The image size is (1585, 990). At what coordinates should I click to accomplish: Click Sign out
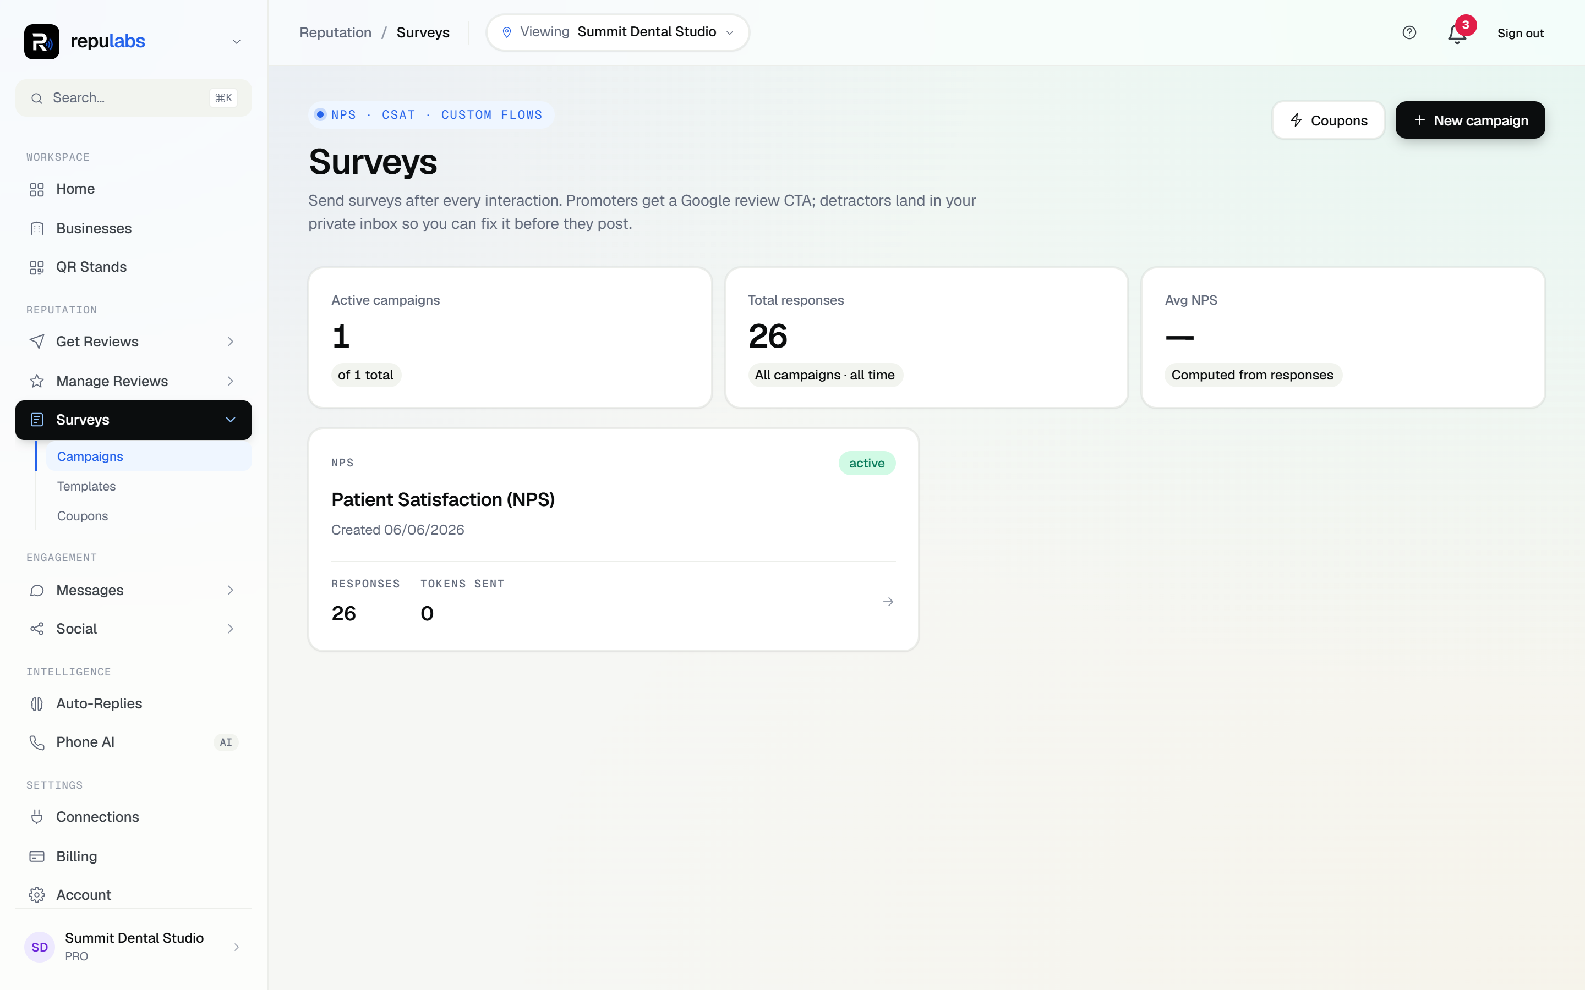pyautogui.click(x=1520, y=33)
